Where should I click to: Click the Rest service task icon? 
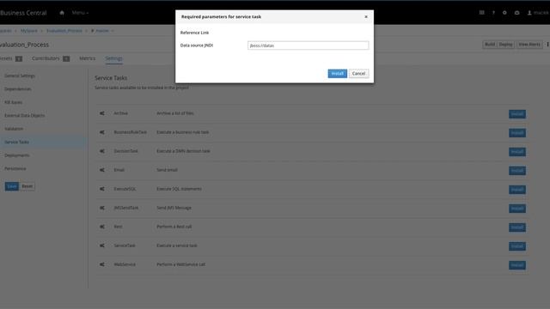tap(102, 227)
